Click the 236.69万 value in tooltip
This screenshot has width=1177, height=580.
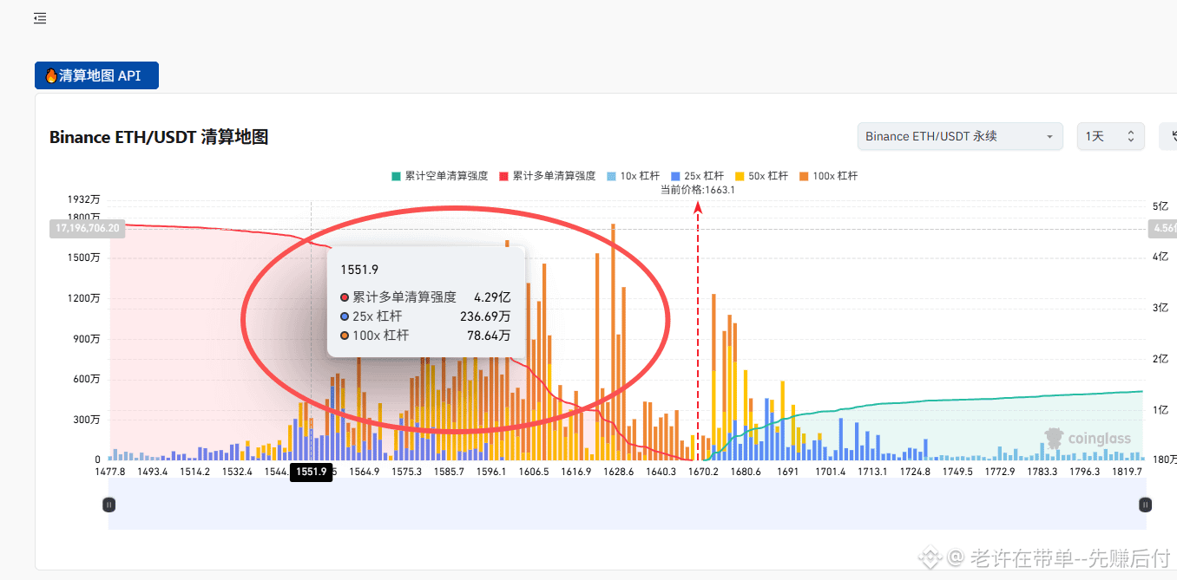(x=485, y=316)
